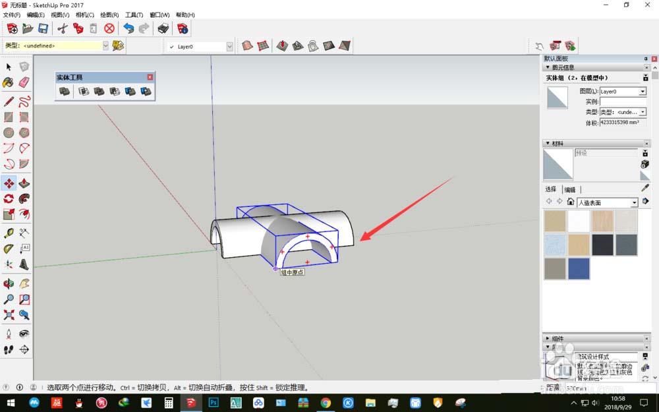Close the 实体工具 floating toolbar
This screenshot has height=412, width=659.
(150, 77)
